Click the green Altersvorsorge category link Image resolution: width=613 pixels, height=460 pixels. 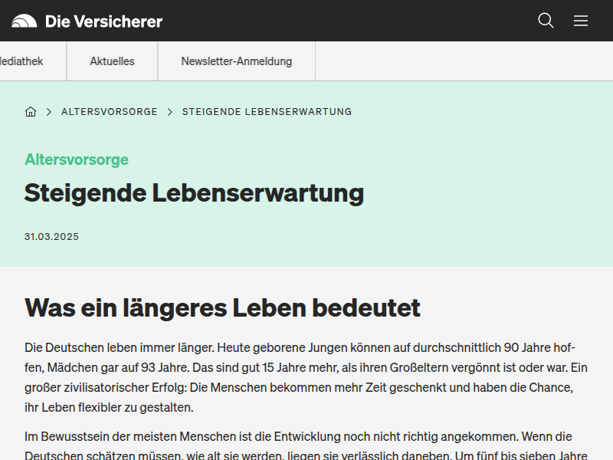[77, 160]
